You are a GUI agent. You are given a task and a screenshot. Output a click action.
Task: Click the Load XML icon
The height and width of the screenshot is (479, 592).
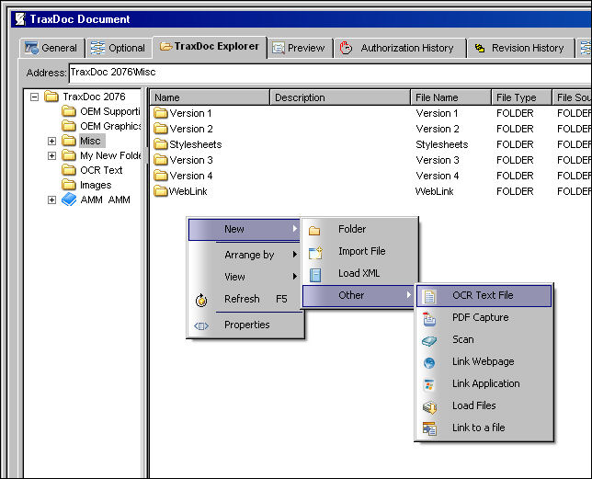[315, 275]
